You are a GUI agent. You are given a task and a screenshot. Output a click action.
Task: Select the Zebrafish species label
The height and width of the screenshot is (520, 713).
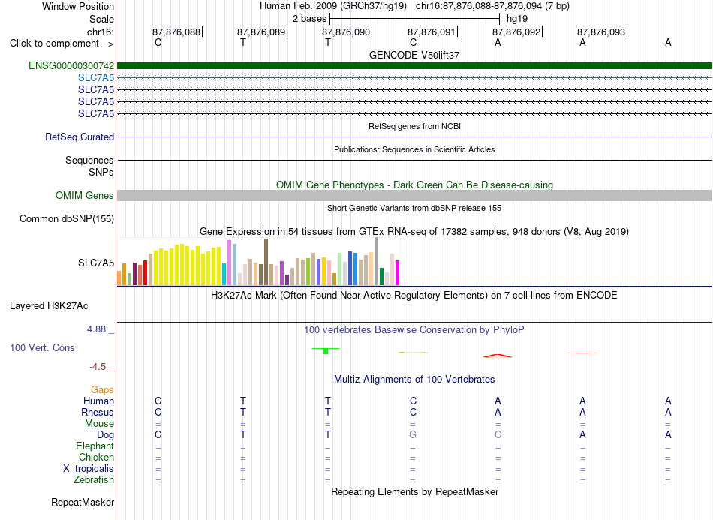pos(94,479)
